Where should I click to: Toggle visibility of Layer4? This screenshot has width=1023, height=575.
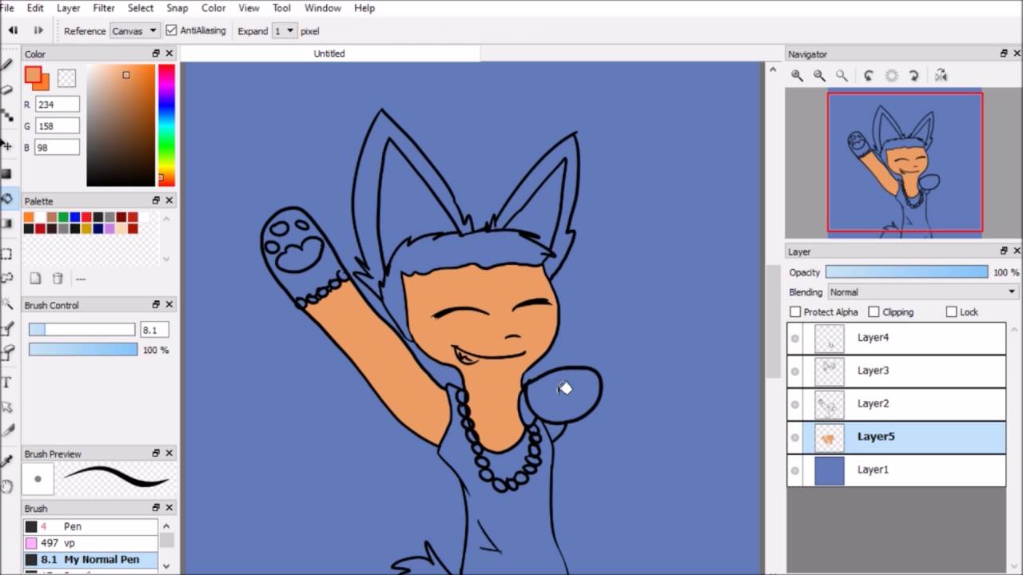[795, 338]
